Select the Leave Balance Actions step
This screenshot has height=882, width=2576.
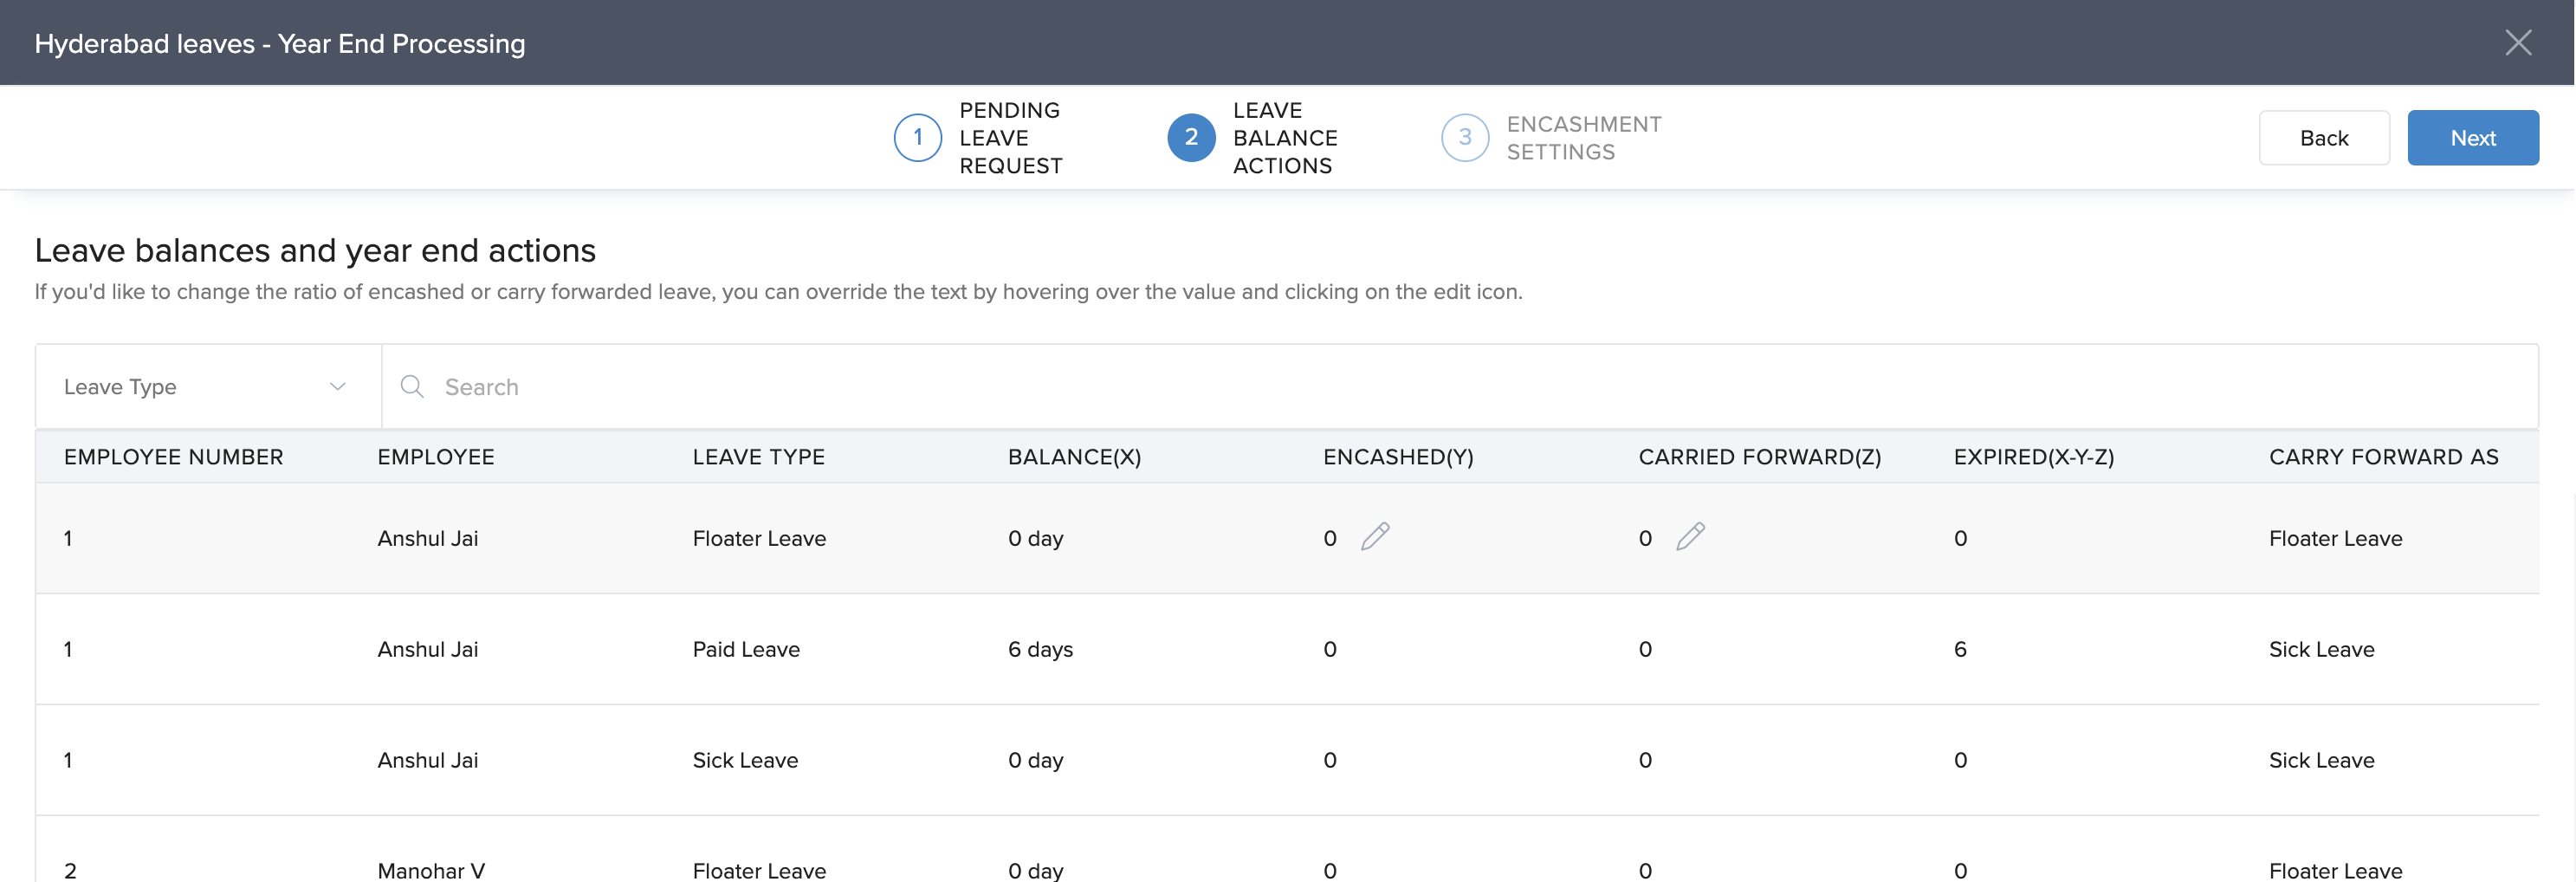point(1284,138)
